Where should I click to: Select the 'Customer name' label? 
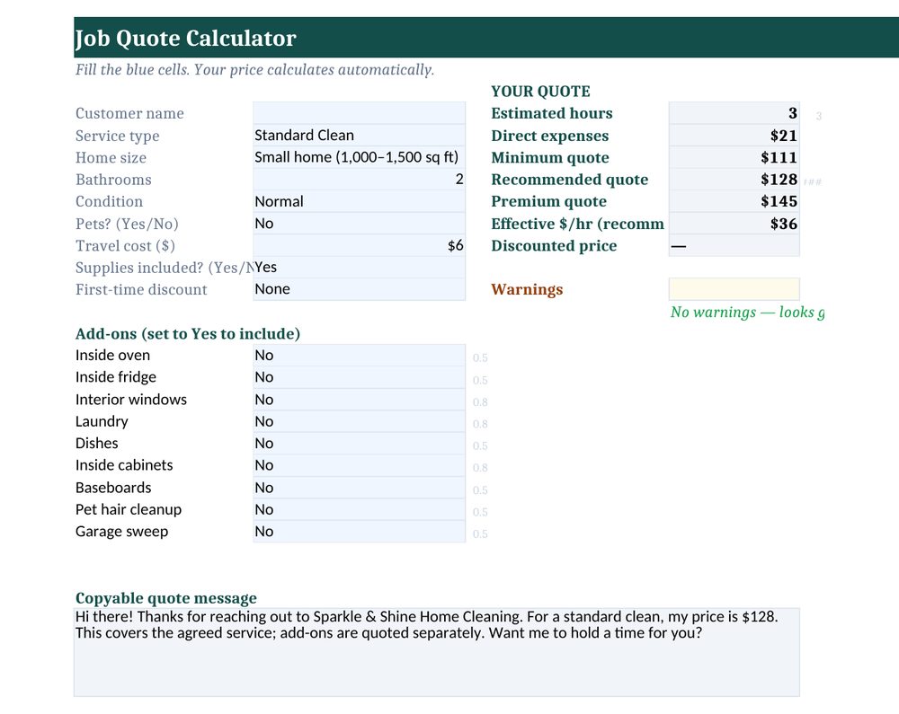pyautogui.click(x=129, y=113)
